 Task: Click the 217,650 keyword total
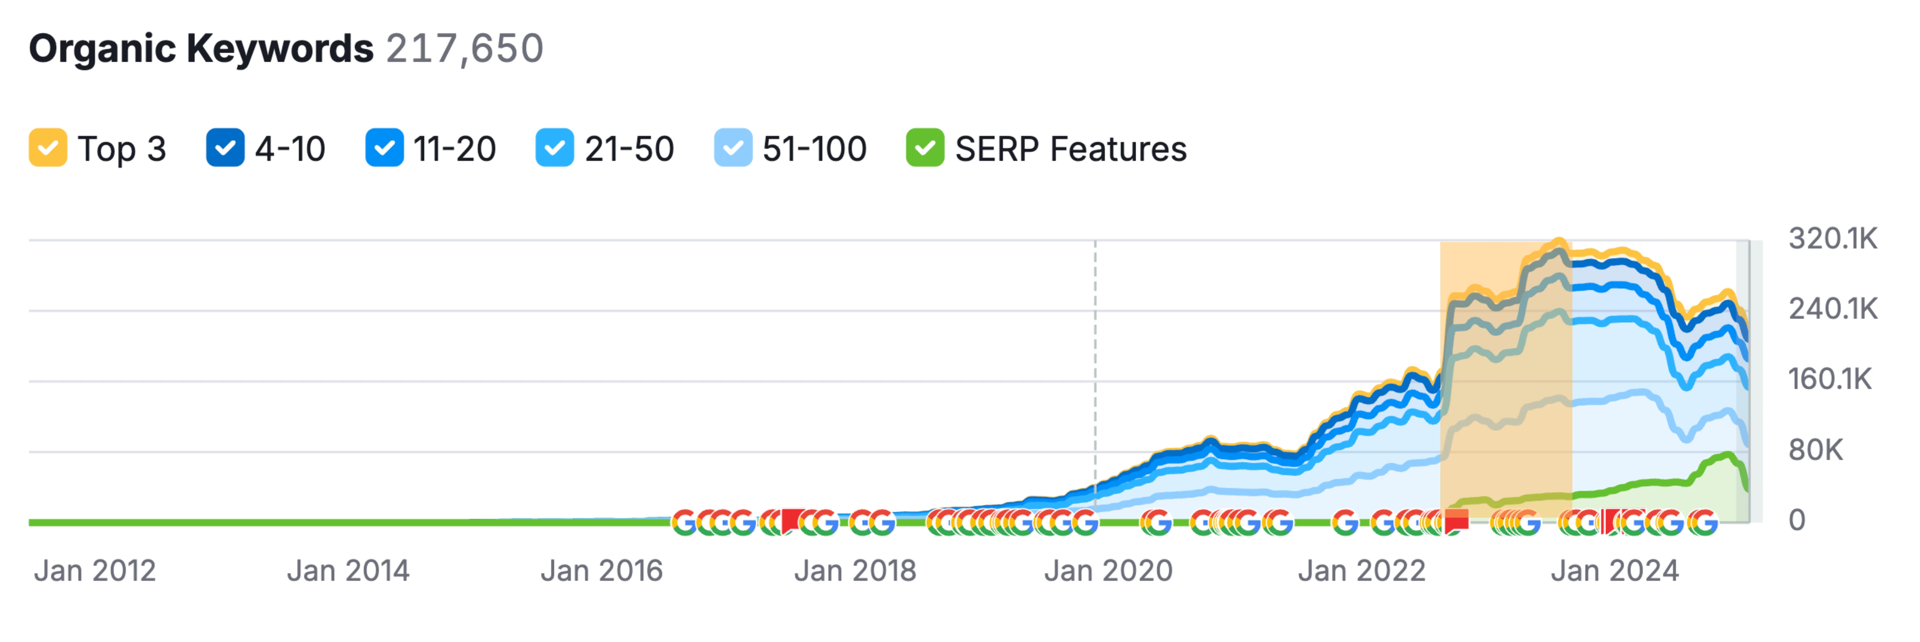[x=465, y=49]
